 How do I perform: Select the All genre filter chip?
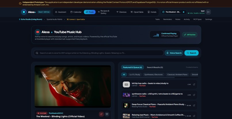(x=124, y=75)
